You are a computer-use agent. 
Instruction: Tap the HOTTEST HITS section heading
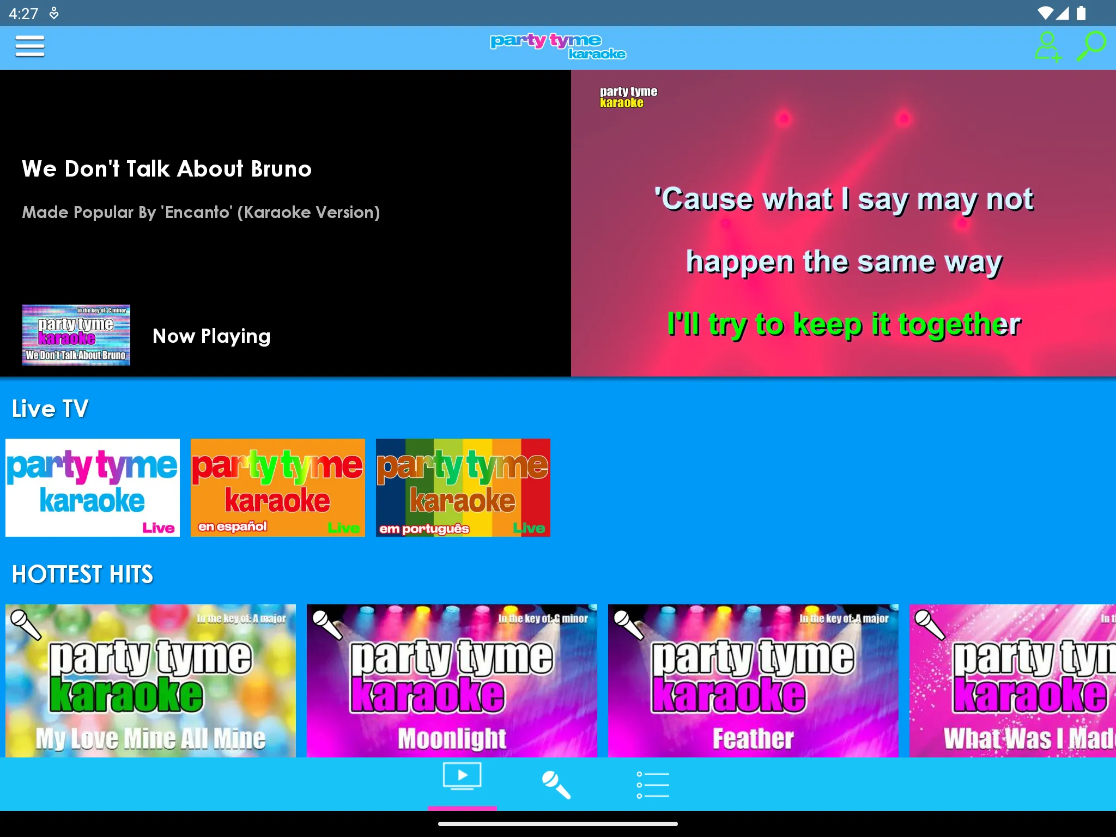83,574
